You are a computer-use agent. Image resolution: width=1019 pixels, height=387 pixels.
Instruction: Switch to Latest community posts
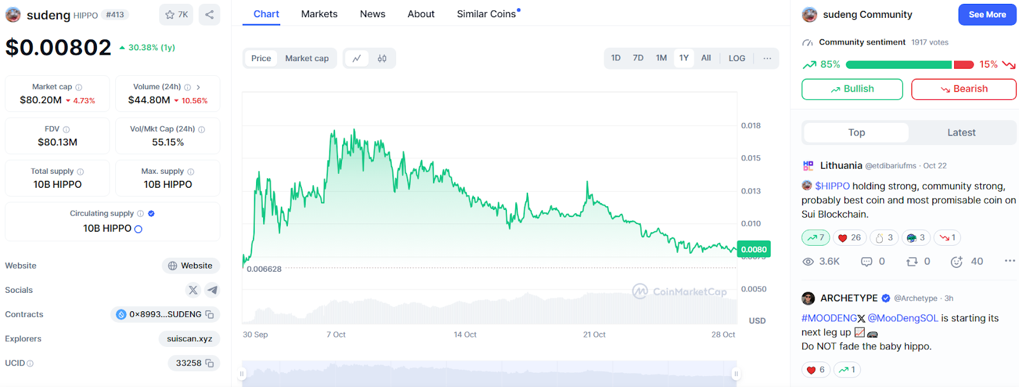(x=962, y=132)
